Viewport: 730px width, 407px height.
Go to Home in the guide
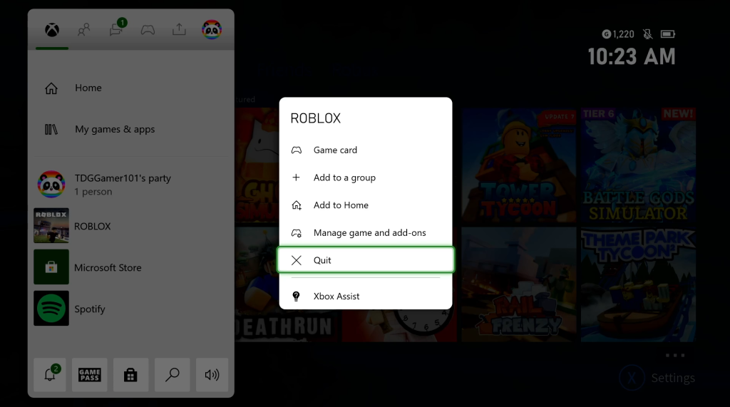pyautogui.click(x=130, y=88)
